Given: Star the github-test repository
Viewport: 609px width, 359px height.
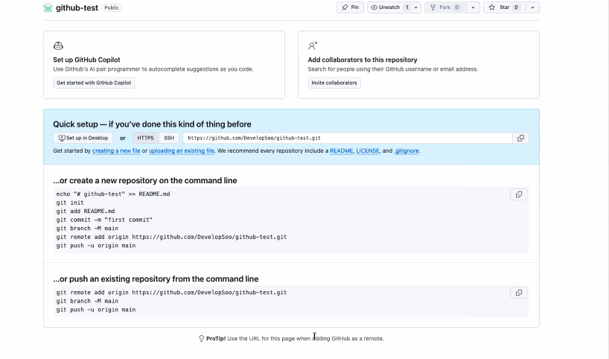Looking at the screenshot, I should [x=505, y=7].
